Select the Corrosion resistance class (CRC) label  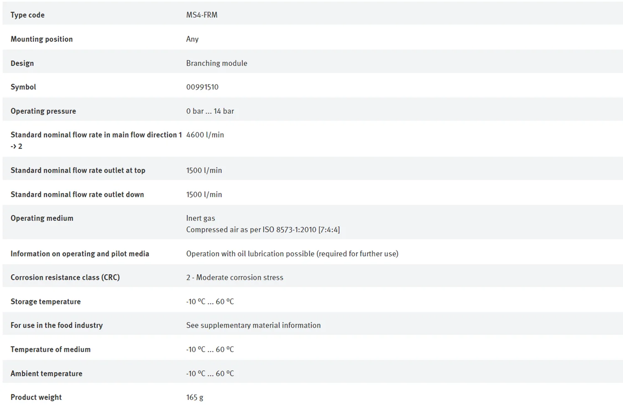(65, 277)
